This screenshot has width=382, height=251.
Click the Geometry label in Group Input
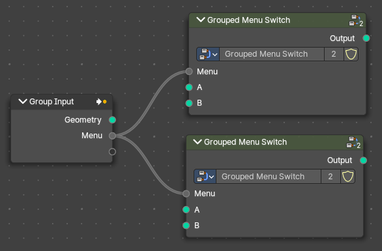click(83, 120)
